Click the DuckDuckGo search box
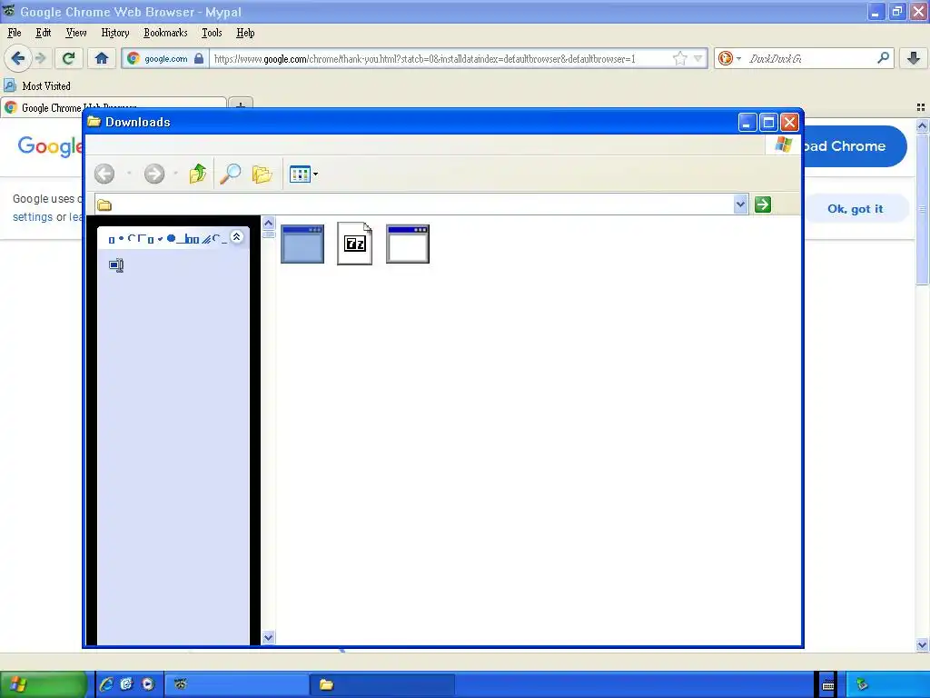 click(x=809, y=58)
